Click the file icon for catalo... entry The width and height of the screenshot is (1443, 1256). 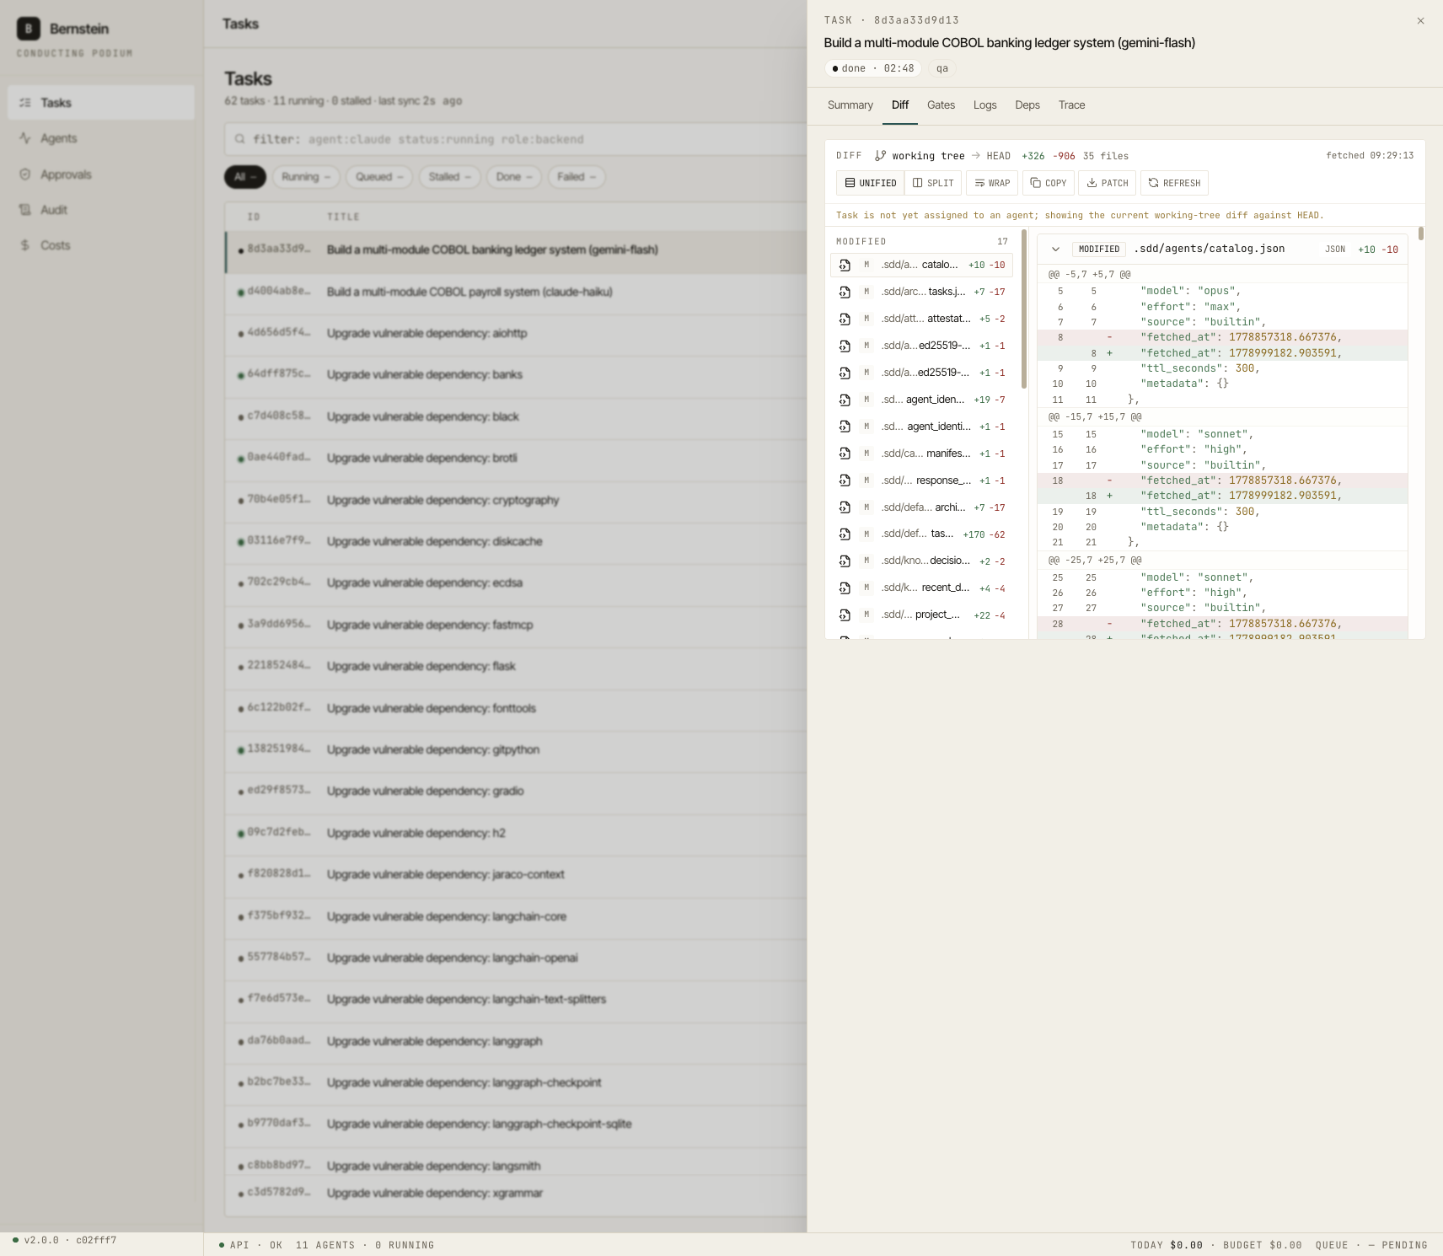coord(845,265)
